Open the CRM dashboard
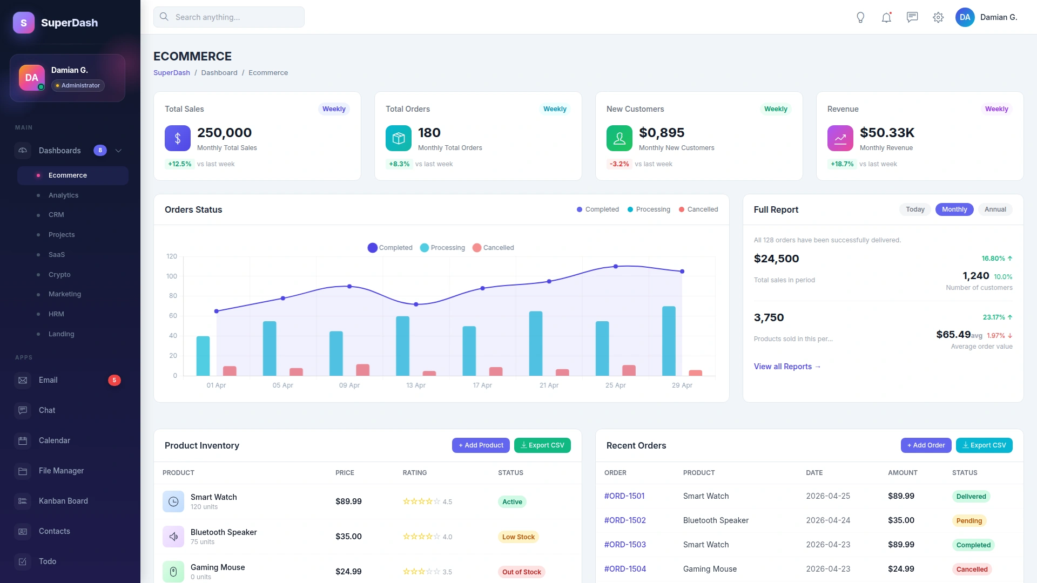 click(x=73, y=215)
